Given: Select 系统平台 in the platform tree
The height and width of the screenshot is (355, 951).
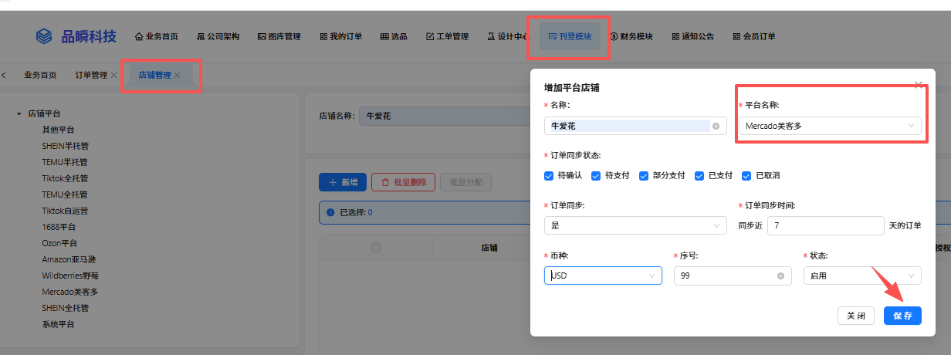Looking at the screenshot, I should click(58, 324).
